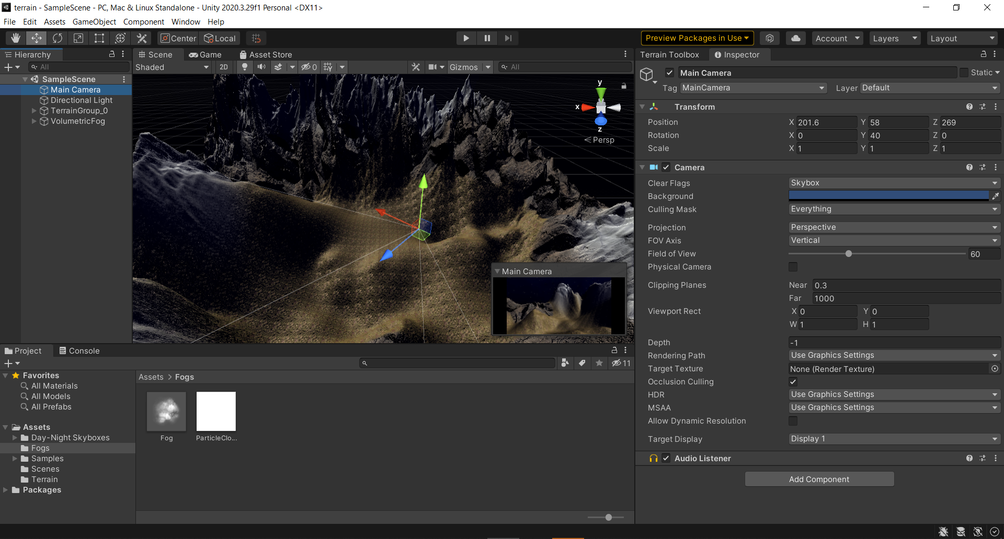Image resolution: width=1004 pixels, height=539 pixels.
Task: Toggle 2D scene view mode
Action: (224, 67)
